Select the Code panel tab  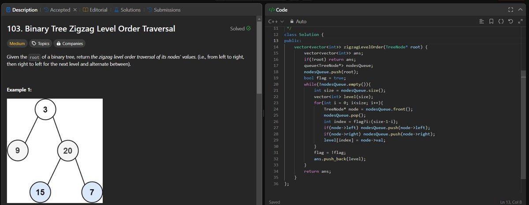tap(278, 10)
